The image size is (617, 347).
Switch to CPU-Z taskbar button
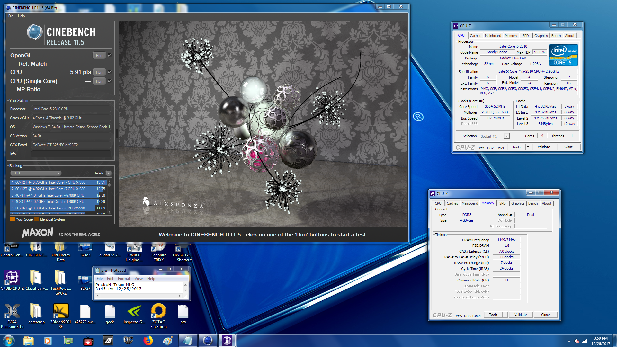(x=227, y=341)
